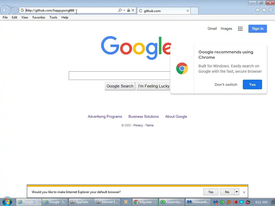Click the 6:11 AM system clock

click(x=261, y=202)
